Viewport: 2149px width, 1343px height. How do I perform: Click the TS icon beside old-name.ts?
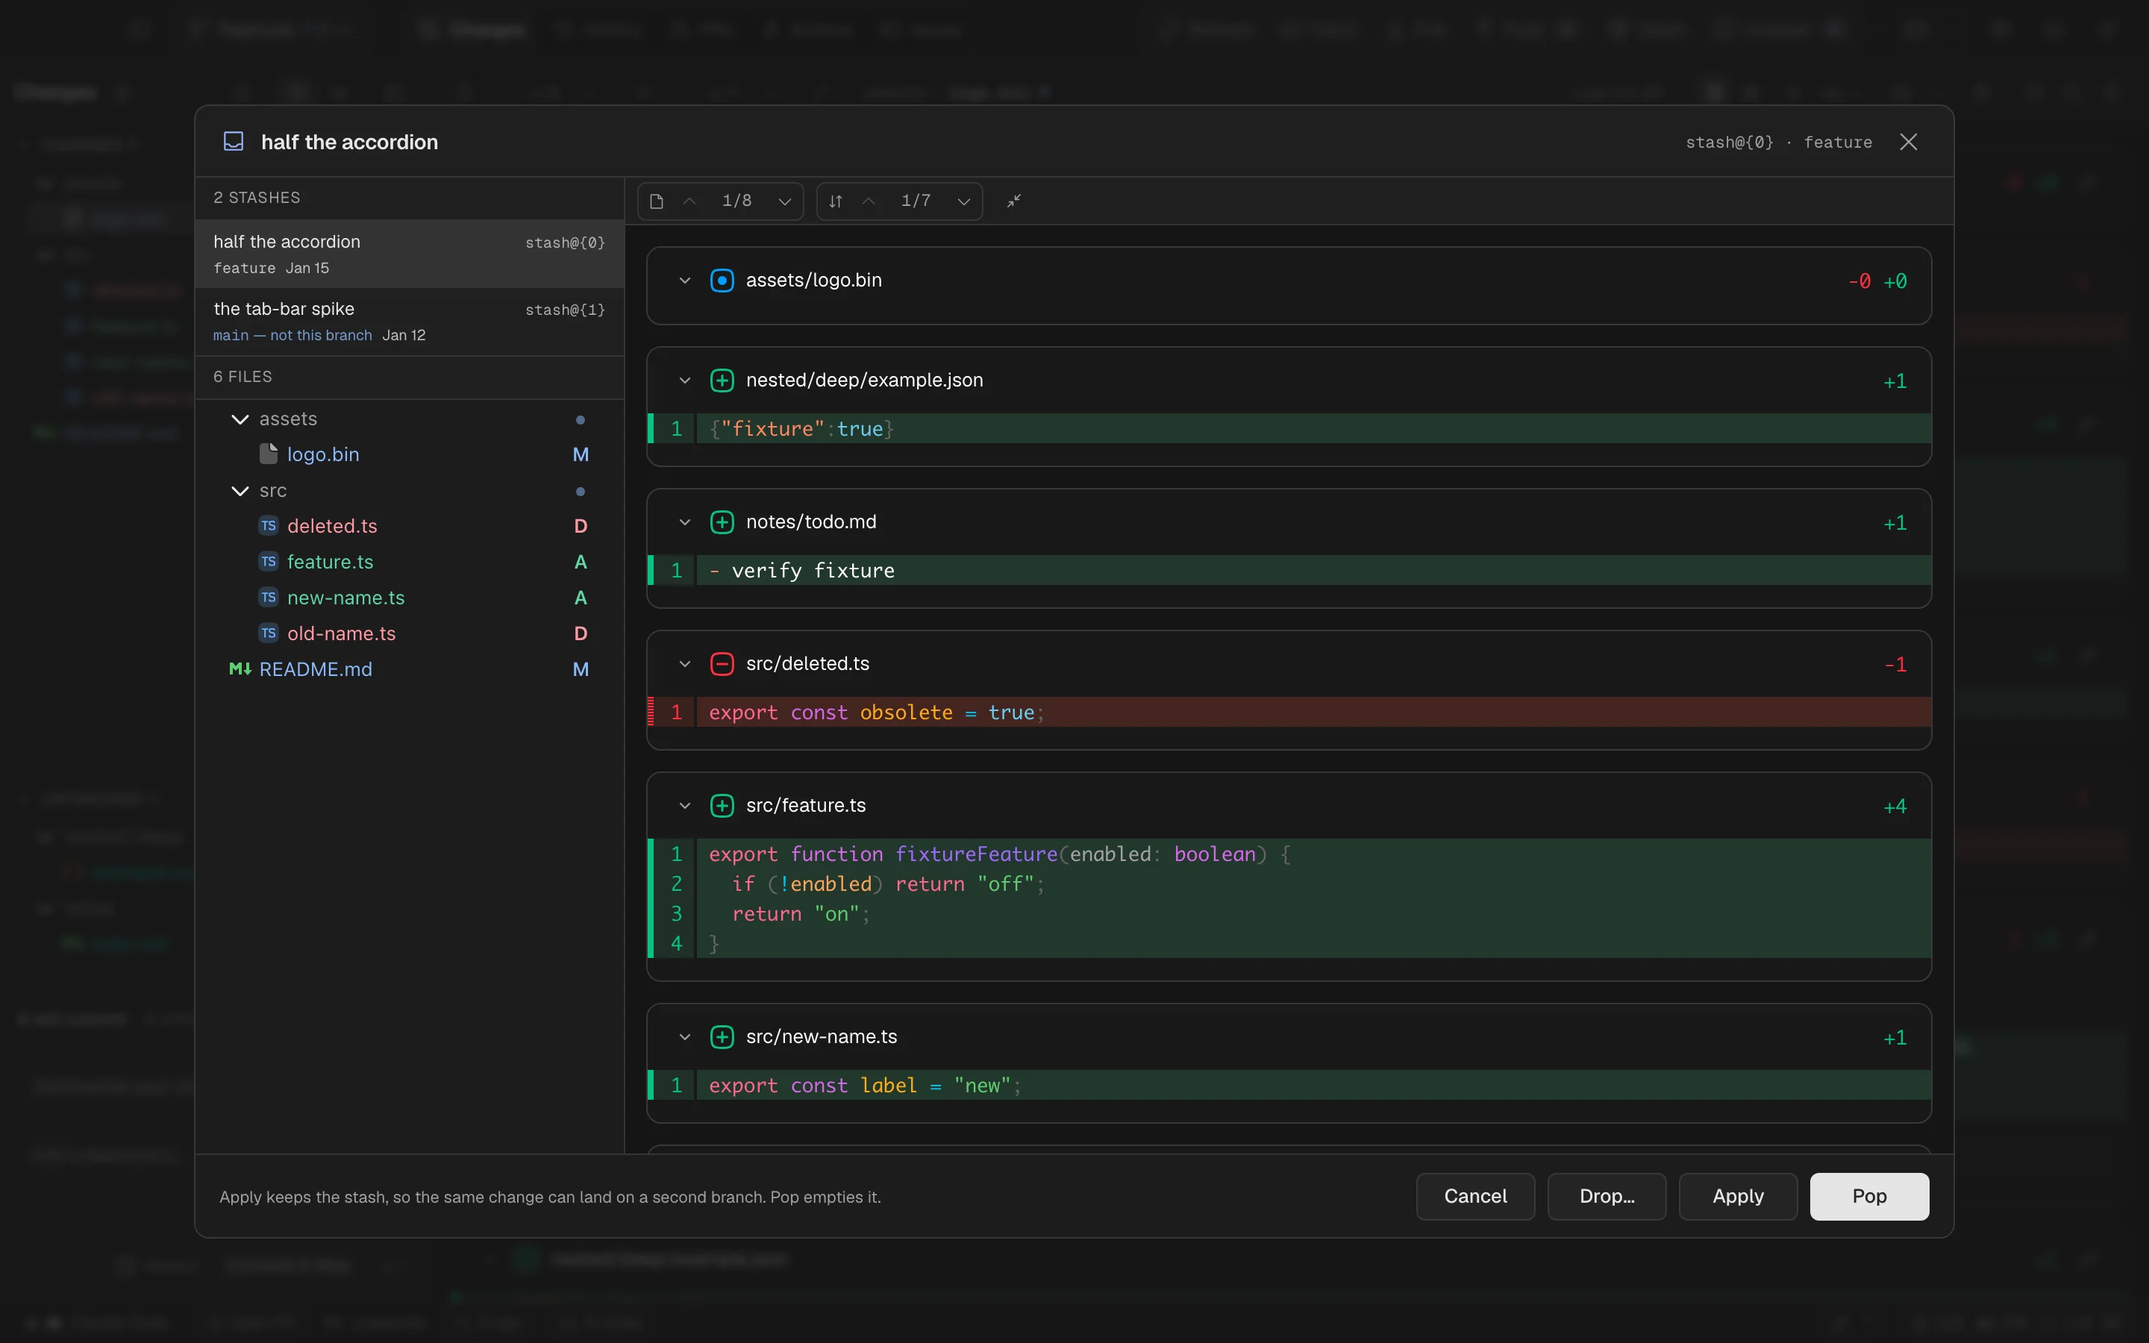click(268, 633)
